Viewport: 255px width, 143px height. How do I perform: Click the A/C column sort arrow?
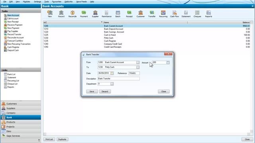tap(102, 22)
